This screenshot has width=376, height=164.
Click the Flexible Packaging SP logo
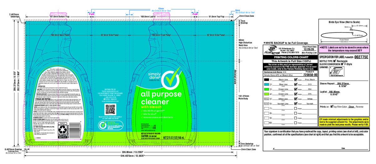click(271, 49)
